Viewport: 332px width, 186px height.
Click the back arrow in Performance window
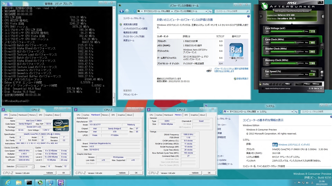pos(122,11)
